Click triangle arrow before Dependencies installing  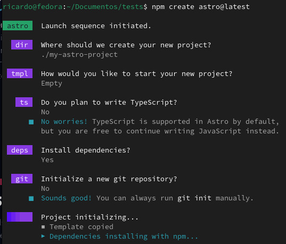[43, 236]
